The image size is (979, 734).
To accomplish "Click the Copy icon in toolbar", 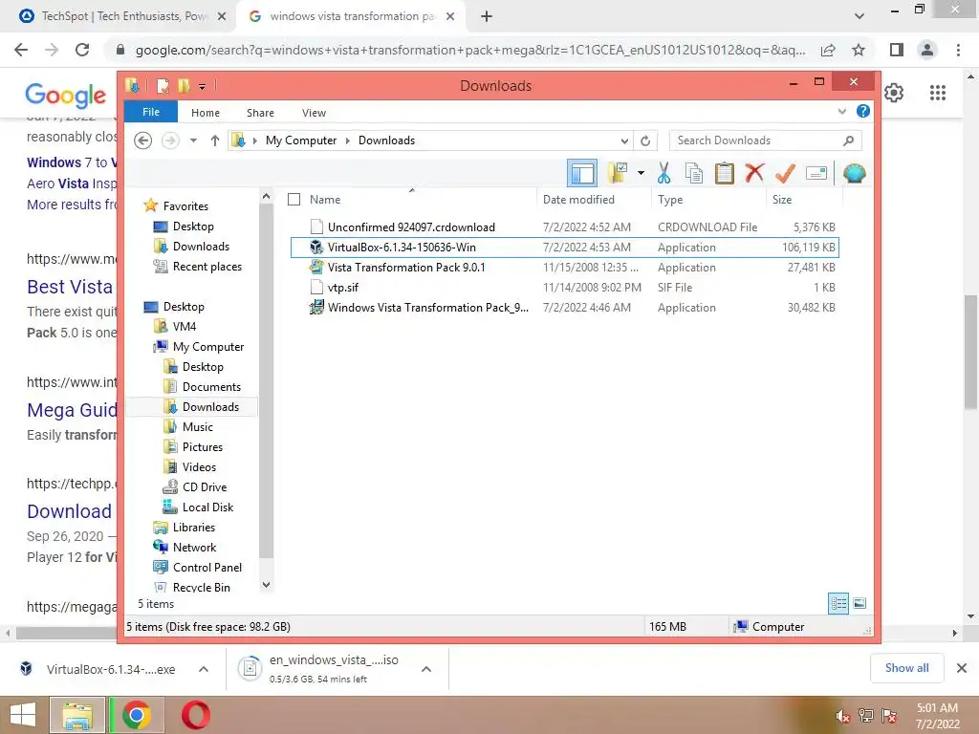I will pyautogui.click(x=694, y=173).
